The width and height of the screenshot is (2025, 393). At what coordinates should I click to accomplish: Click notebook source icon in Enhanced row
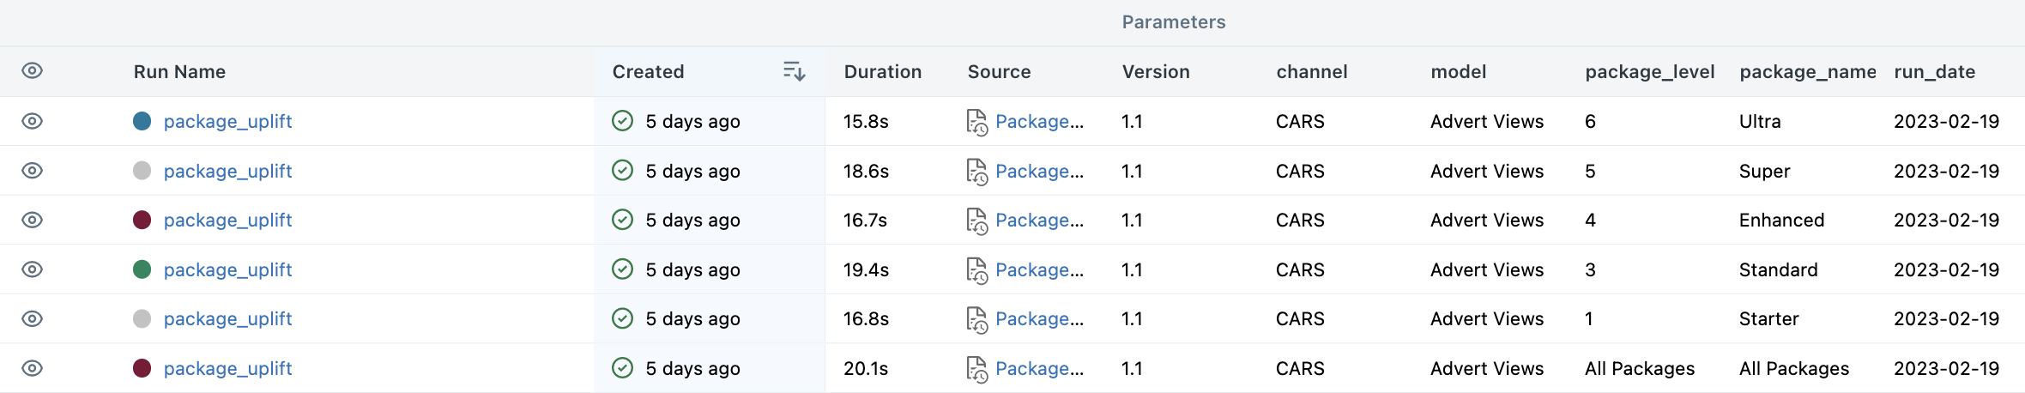(x=977, y=221)
